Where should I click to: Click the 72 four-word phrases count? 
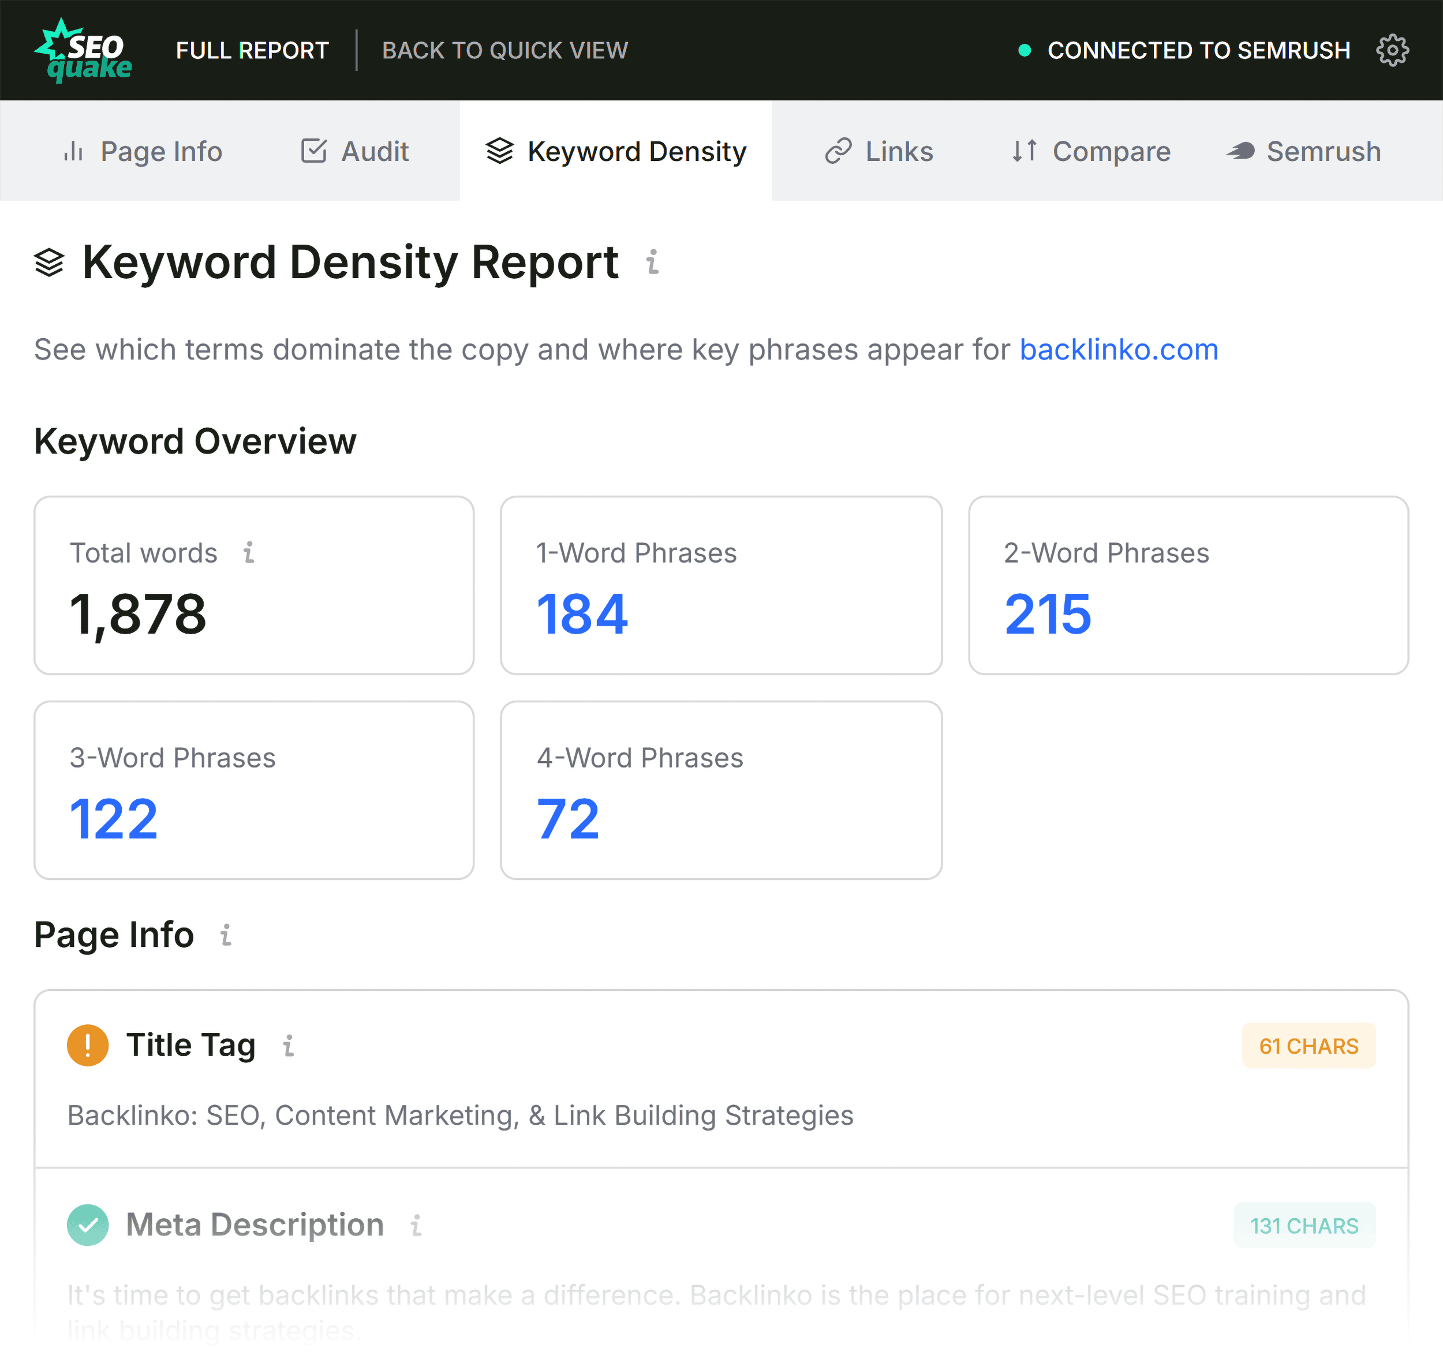point(567,818)
